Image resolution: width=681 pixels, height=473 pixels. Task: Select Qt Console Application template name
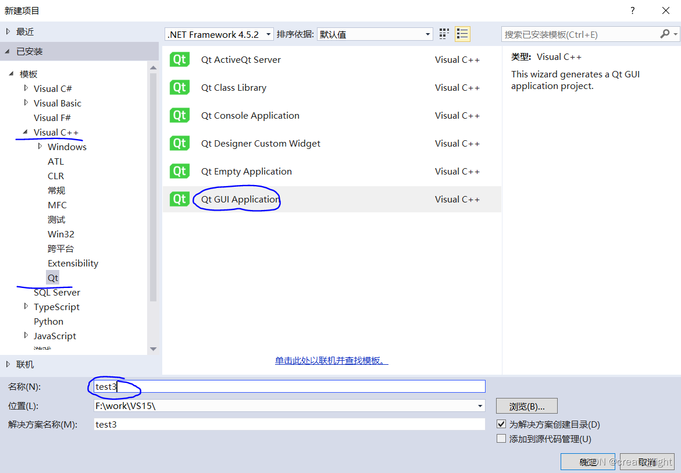(x=250, y=116)
